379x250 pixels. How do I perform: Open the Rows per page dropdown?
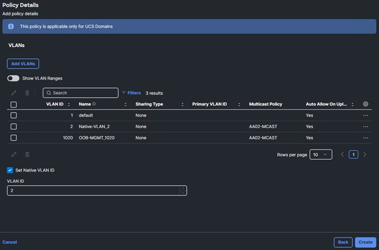click(321, 154)
